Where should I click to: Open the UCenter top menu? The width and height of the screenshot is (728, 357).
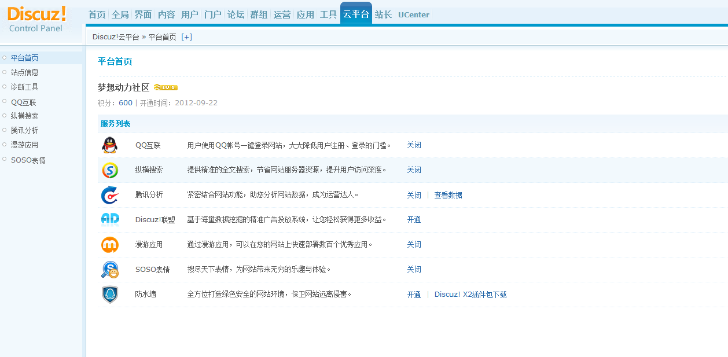(x=414, y=14)
